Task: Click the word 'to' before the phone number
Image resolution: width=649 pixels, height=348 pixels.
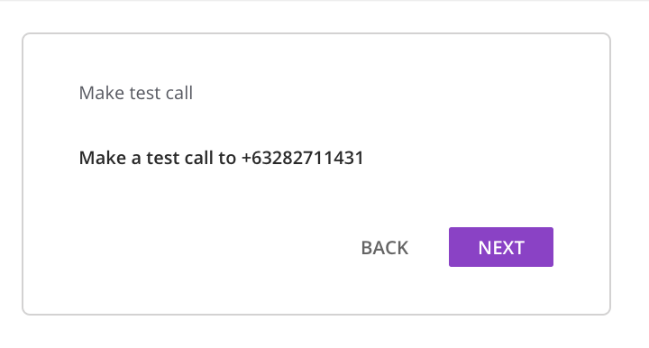Action: tap(227, 158)
